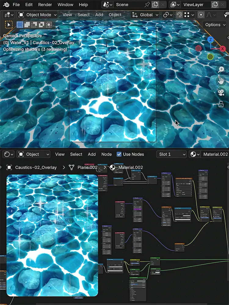Click the Material.002 name field in header
Viewport: 229px width, 305px height.
tap(215, 154)
